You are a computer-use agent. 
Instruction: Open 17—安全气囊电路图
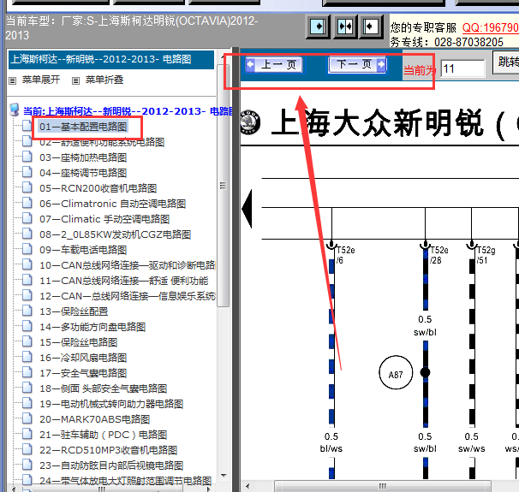[83, 373]
